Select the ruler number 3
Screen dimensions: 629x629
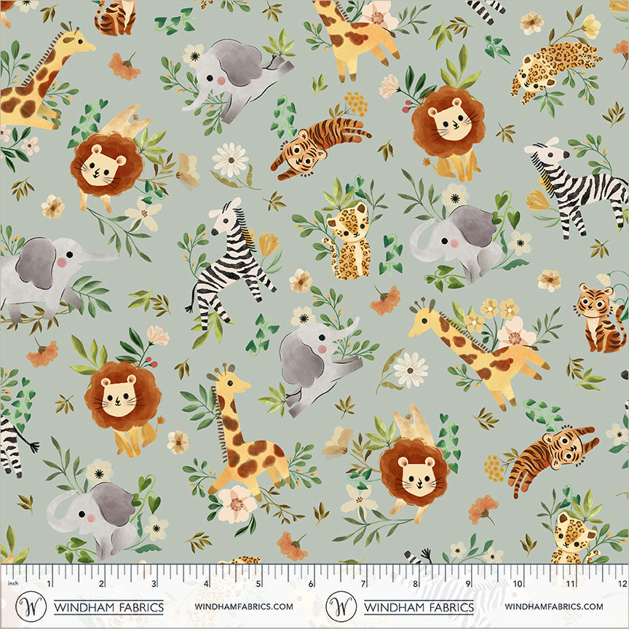point(154,583)
